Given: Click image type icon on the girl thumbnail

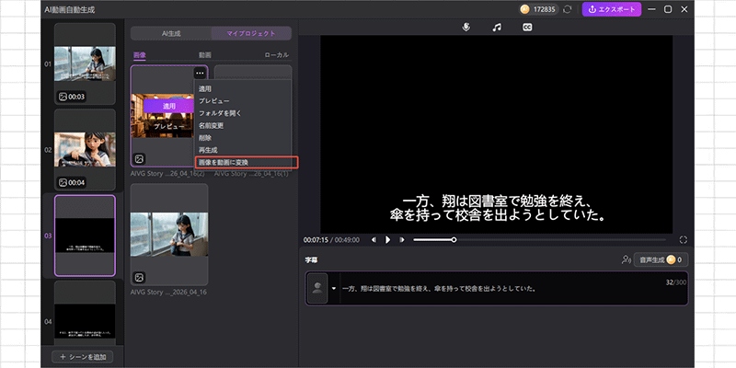Looking at the screenshot, I should 139,278.
